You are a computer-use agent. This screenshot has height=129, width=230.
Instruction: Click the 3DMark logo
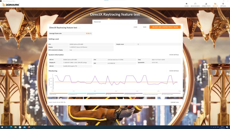click(x=11, y=5)
